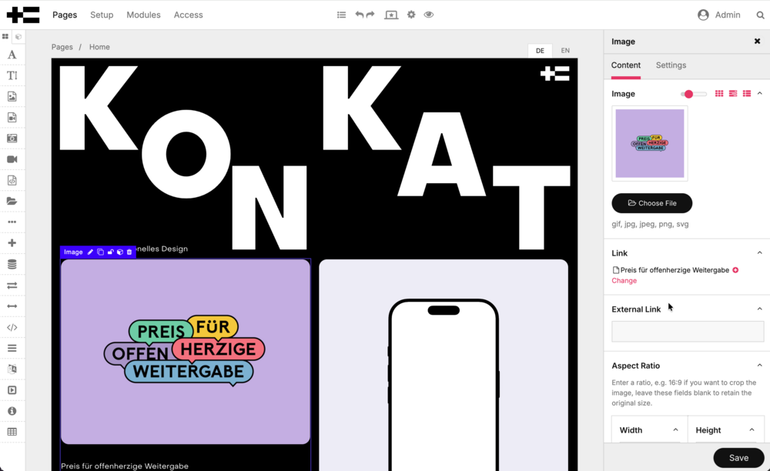This screenshot has width=770, height=471.
Task: Click the pencil edit icon on Image block
Action: 90,252
